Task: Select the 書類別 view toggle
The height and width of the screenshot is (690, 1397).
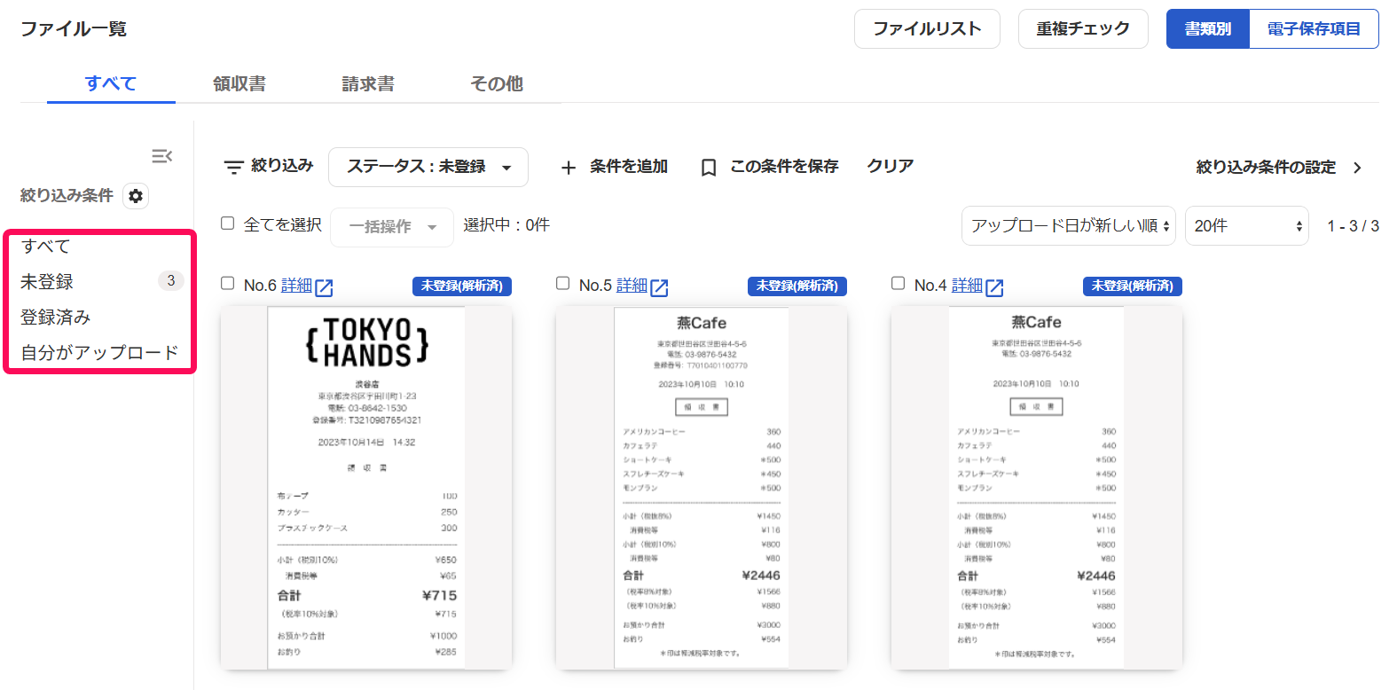Action: (x=1208, y=28)
